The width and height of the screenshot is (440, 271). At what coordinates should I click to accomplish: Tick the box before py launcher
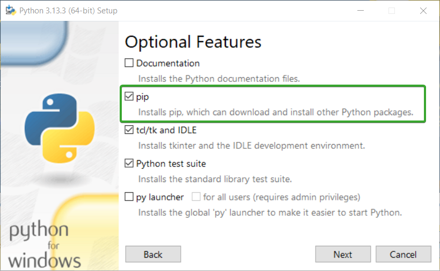click(129, 197)
